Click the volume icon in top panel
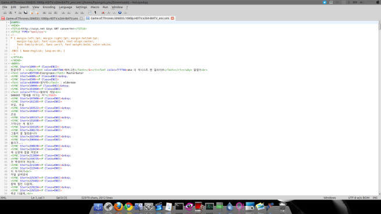The image size is (381, 214). point(362,2)
